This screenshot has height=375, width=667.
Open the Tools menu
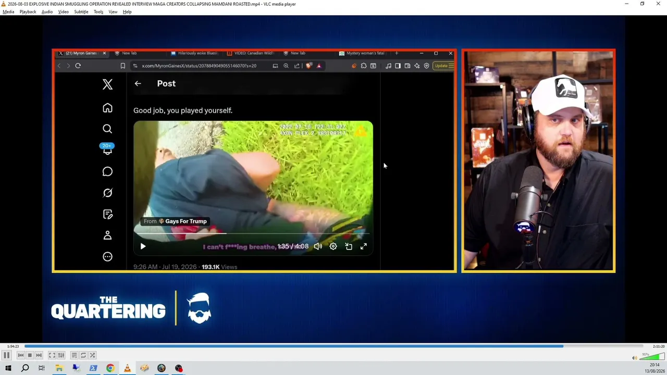coord(98,11)
